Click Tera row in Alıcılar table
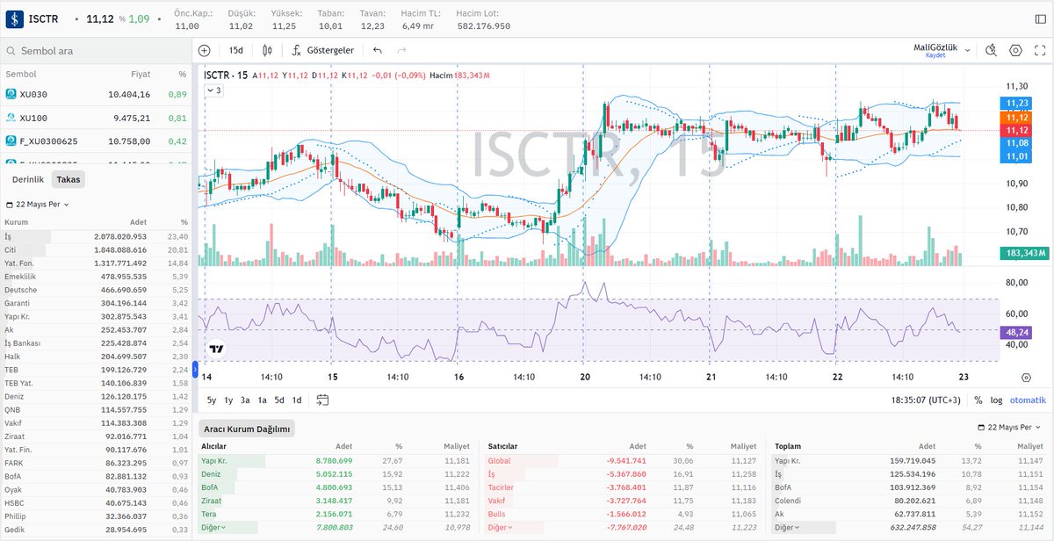 (x=336, y=513)
